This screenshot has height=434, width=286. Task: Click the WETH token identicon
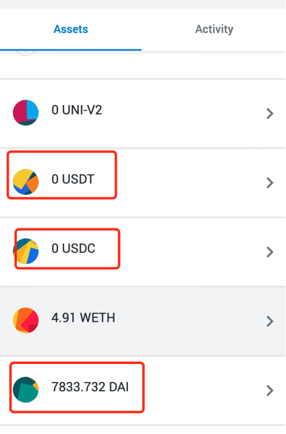click(26, 321)
